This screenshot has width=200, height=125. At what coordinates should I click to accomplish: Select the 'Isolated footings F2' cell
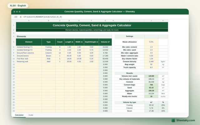point(29,50)
